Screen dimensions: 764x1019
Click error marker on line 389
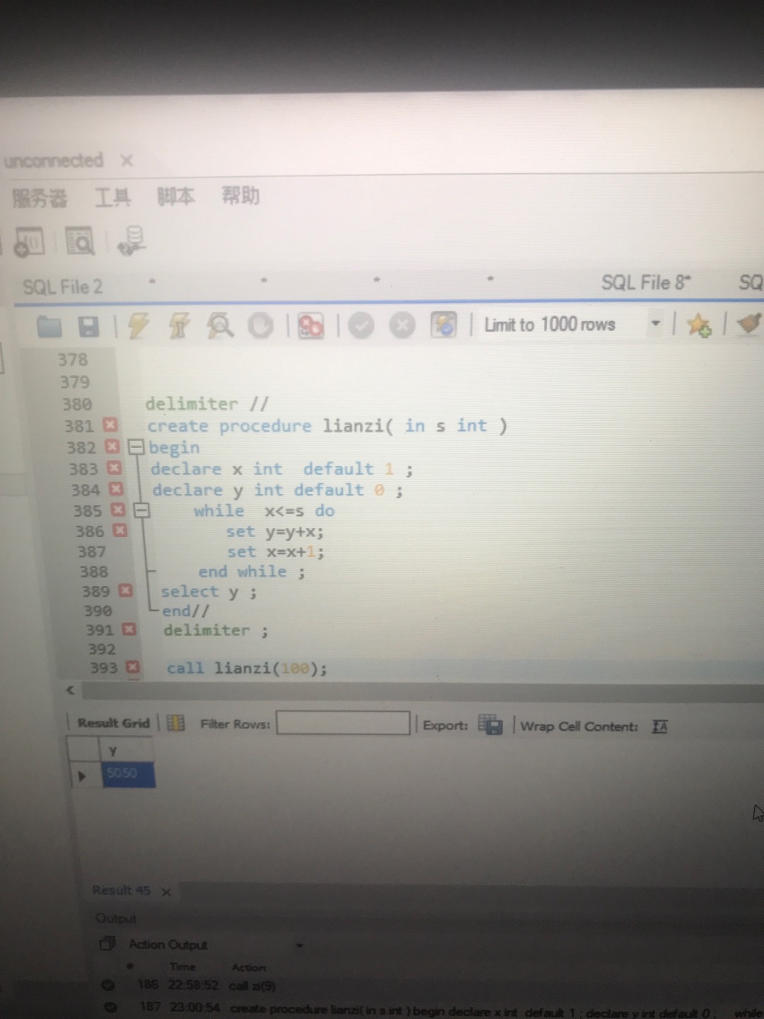126,590
